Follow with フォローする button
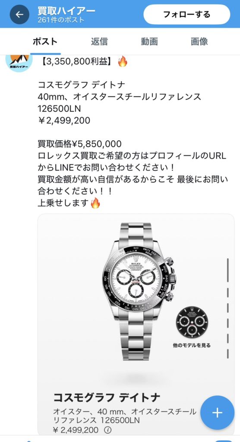Screen dimensions: 240x442 [187, 14]
